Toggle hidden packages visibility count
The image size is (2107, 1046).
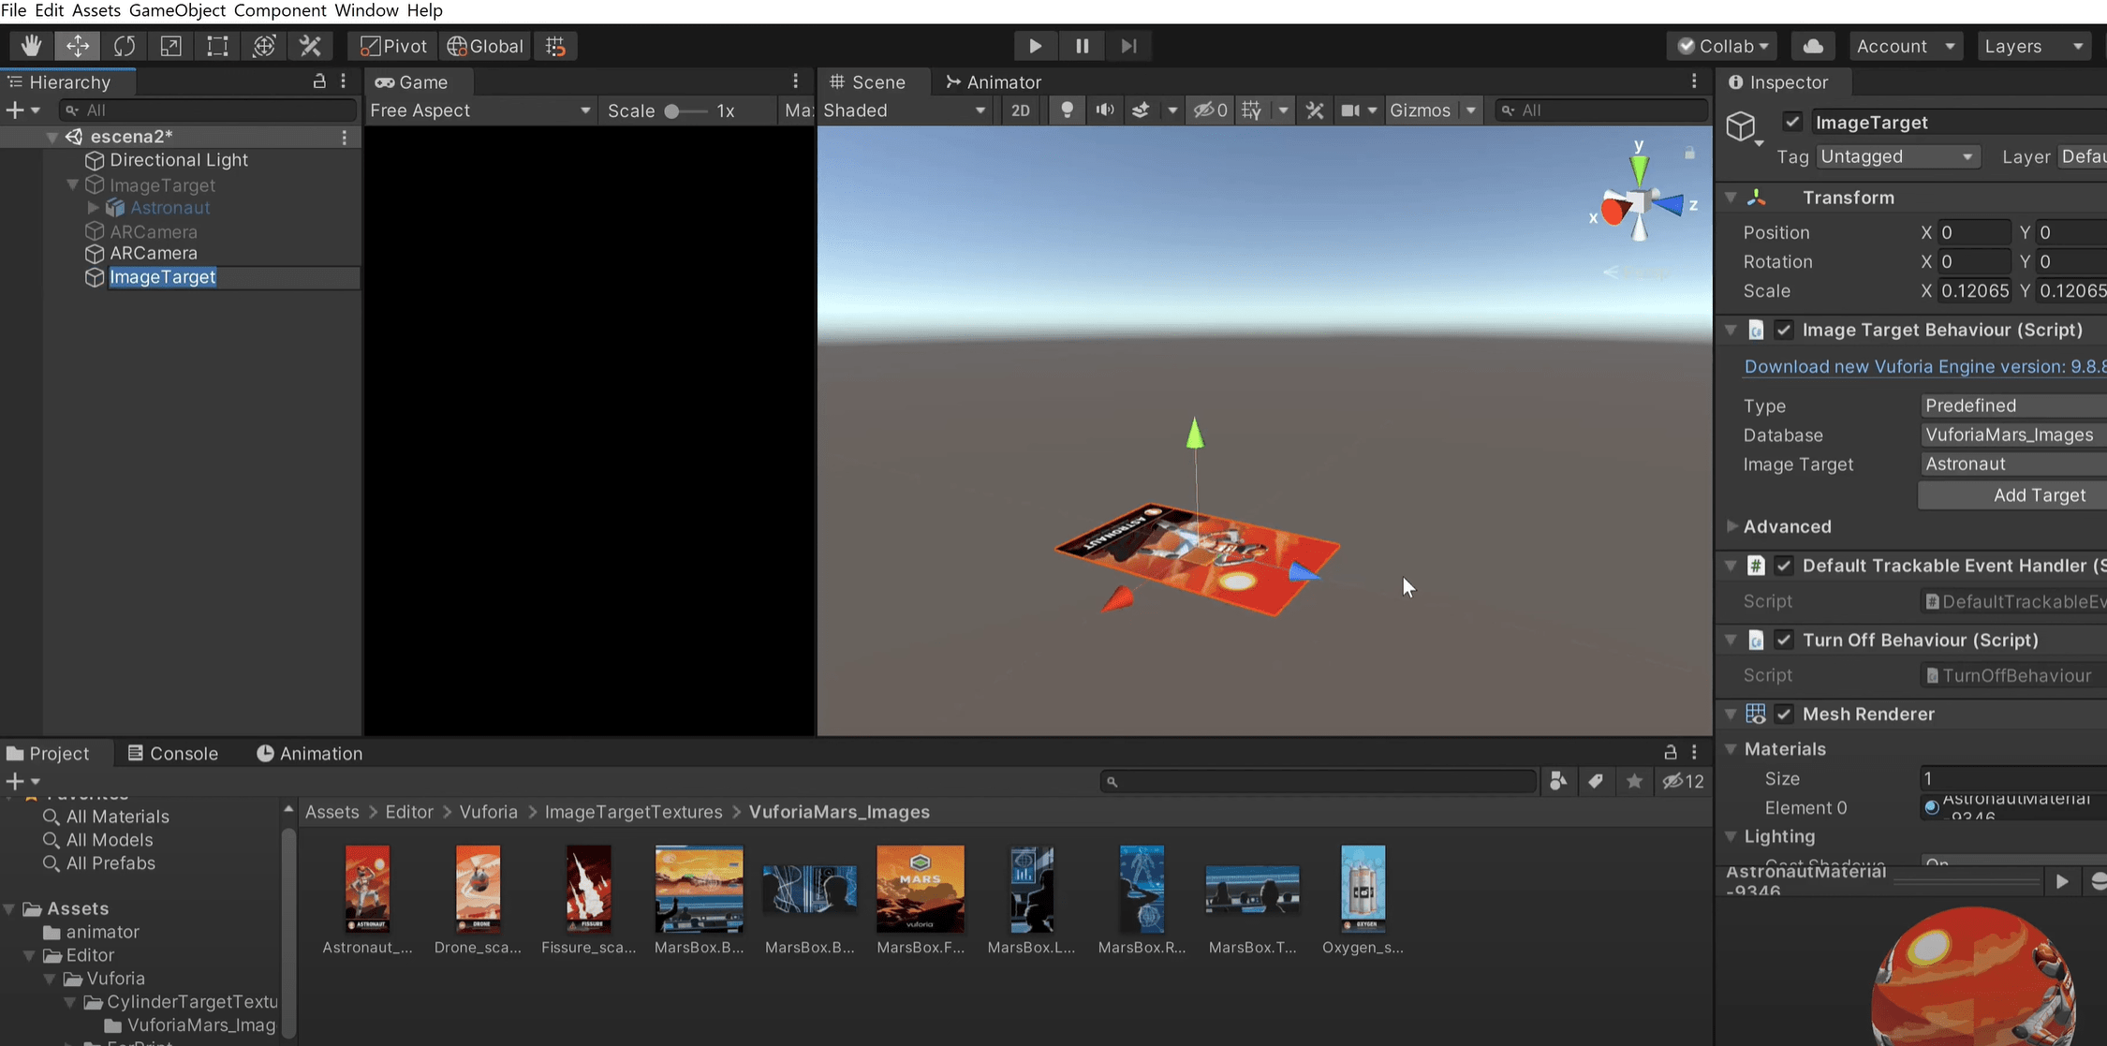tap(1683, 781)
